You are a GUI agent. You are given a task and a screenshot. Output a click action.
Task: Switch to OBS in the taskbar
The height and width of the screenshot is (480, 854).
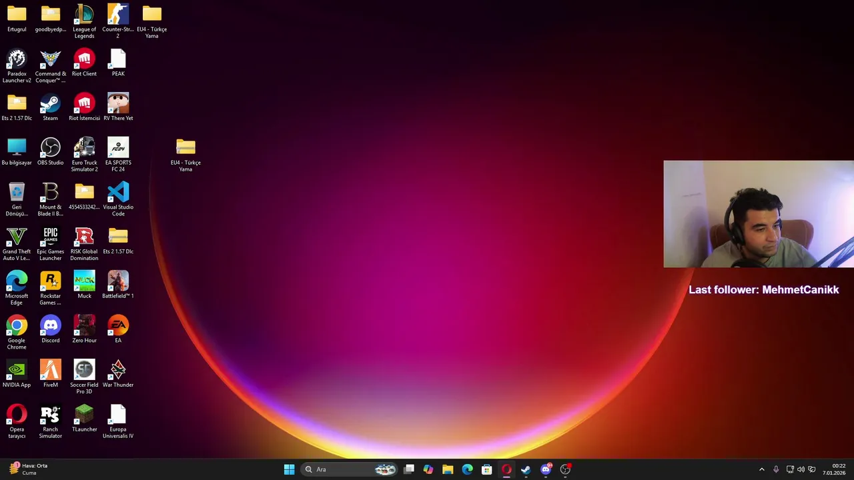click(x=565, y=469)
